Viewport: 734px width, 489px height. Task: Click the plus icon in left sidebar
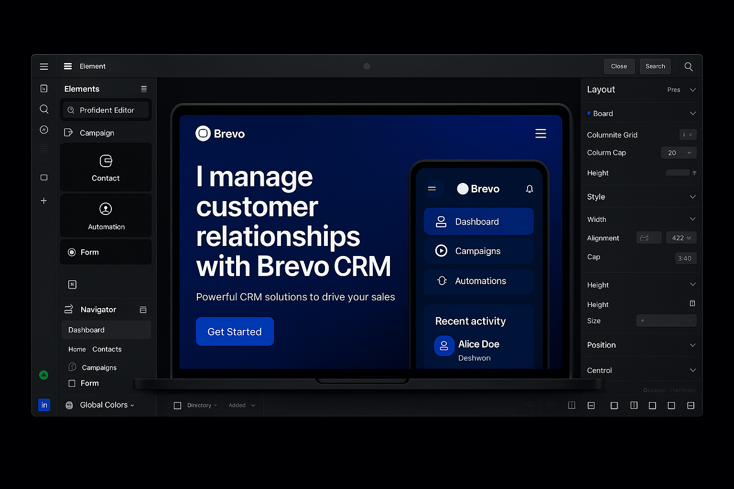coord(44,201)
